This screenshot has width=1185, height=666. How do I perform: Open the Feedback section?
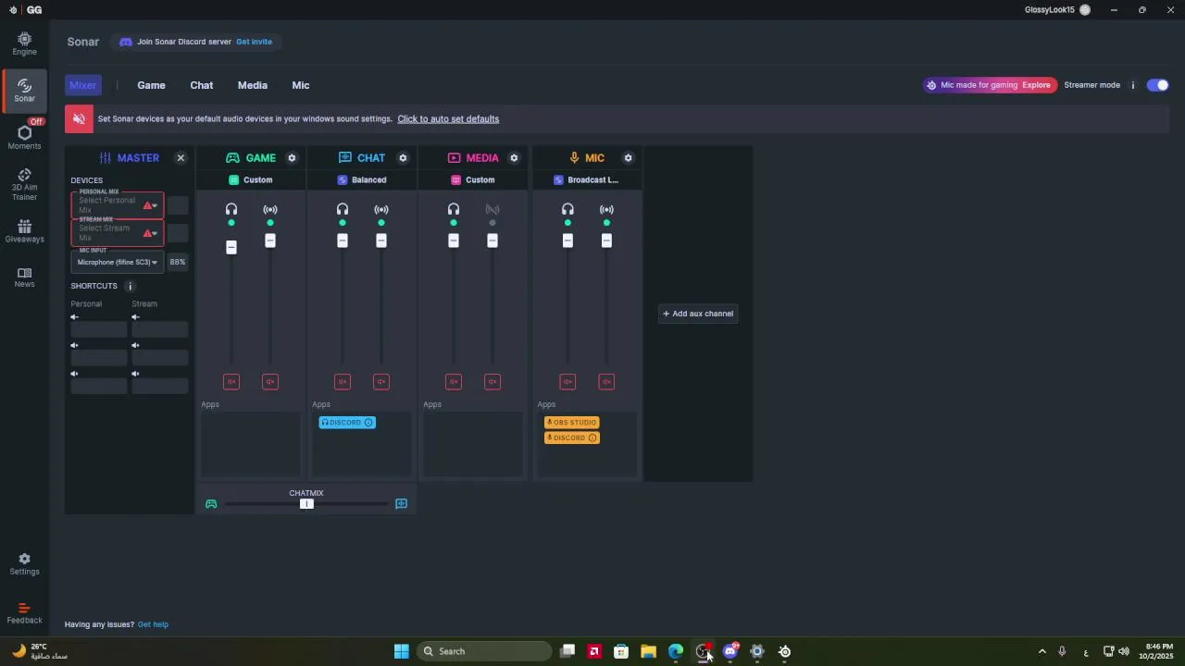coord(24,613)
